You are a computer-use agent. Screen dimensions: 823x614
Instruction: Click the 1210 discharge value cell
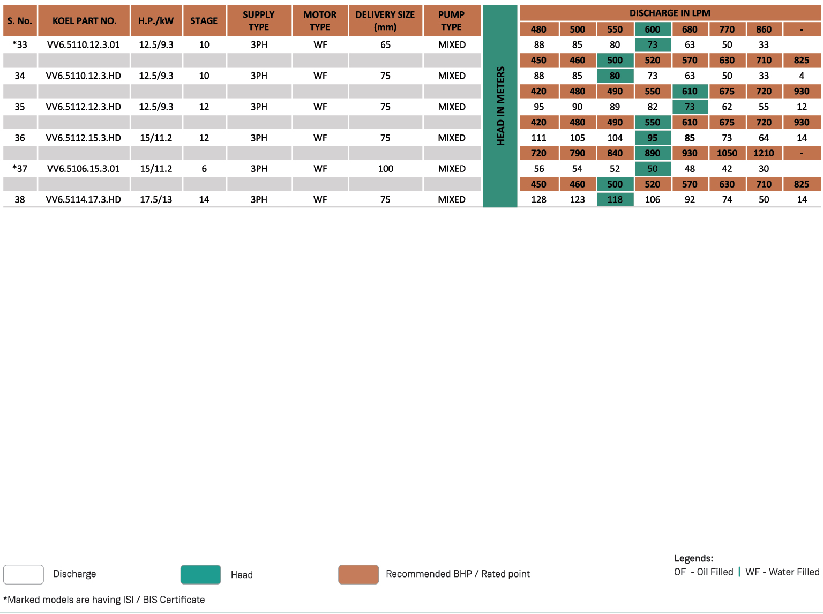[x=764, y=153]
